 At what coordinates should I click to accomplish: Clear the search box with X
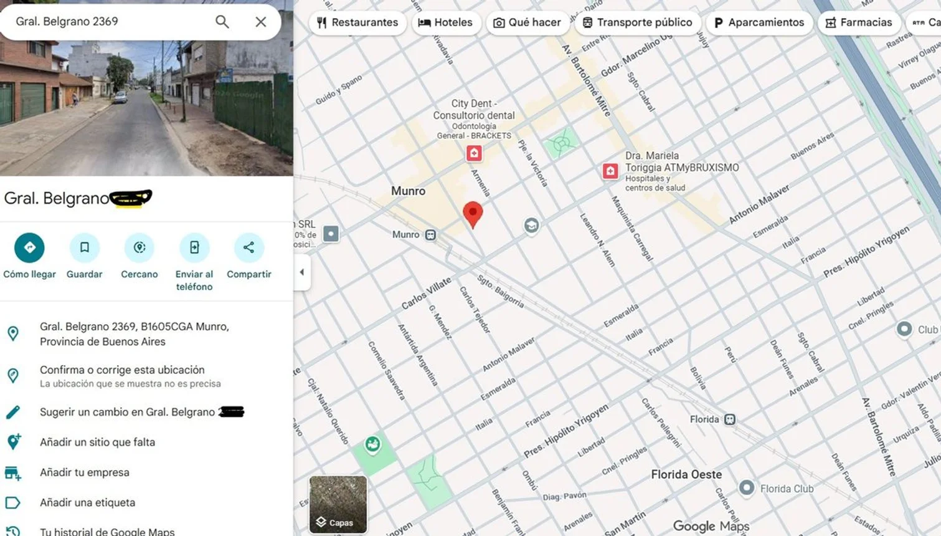click(x=261, y=22)
